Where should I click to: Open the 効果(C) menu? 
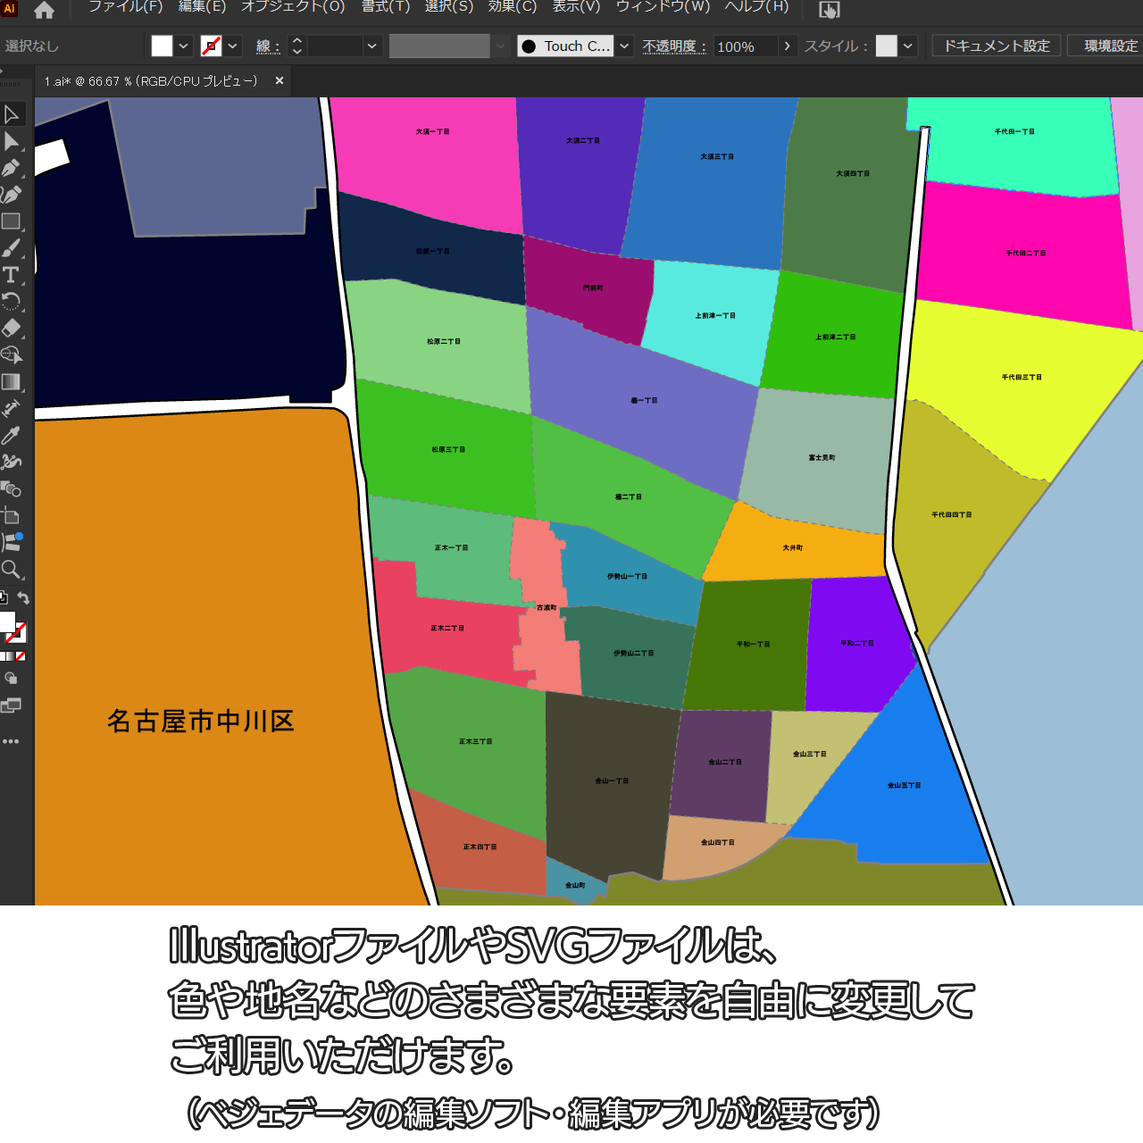pyautogui.click(x=512, y=7)
